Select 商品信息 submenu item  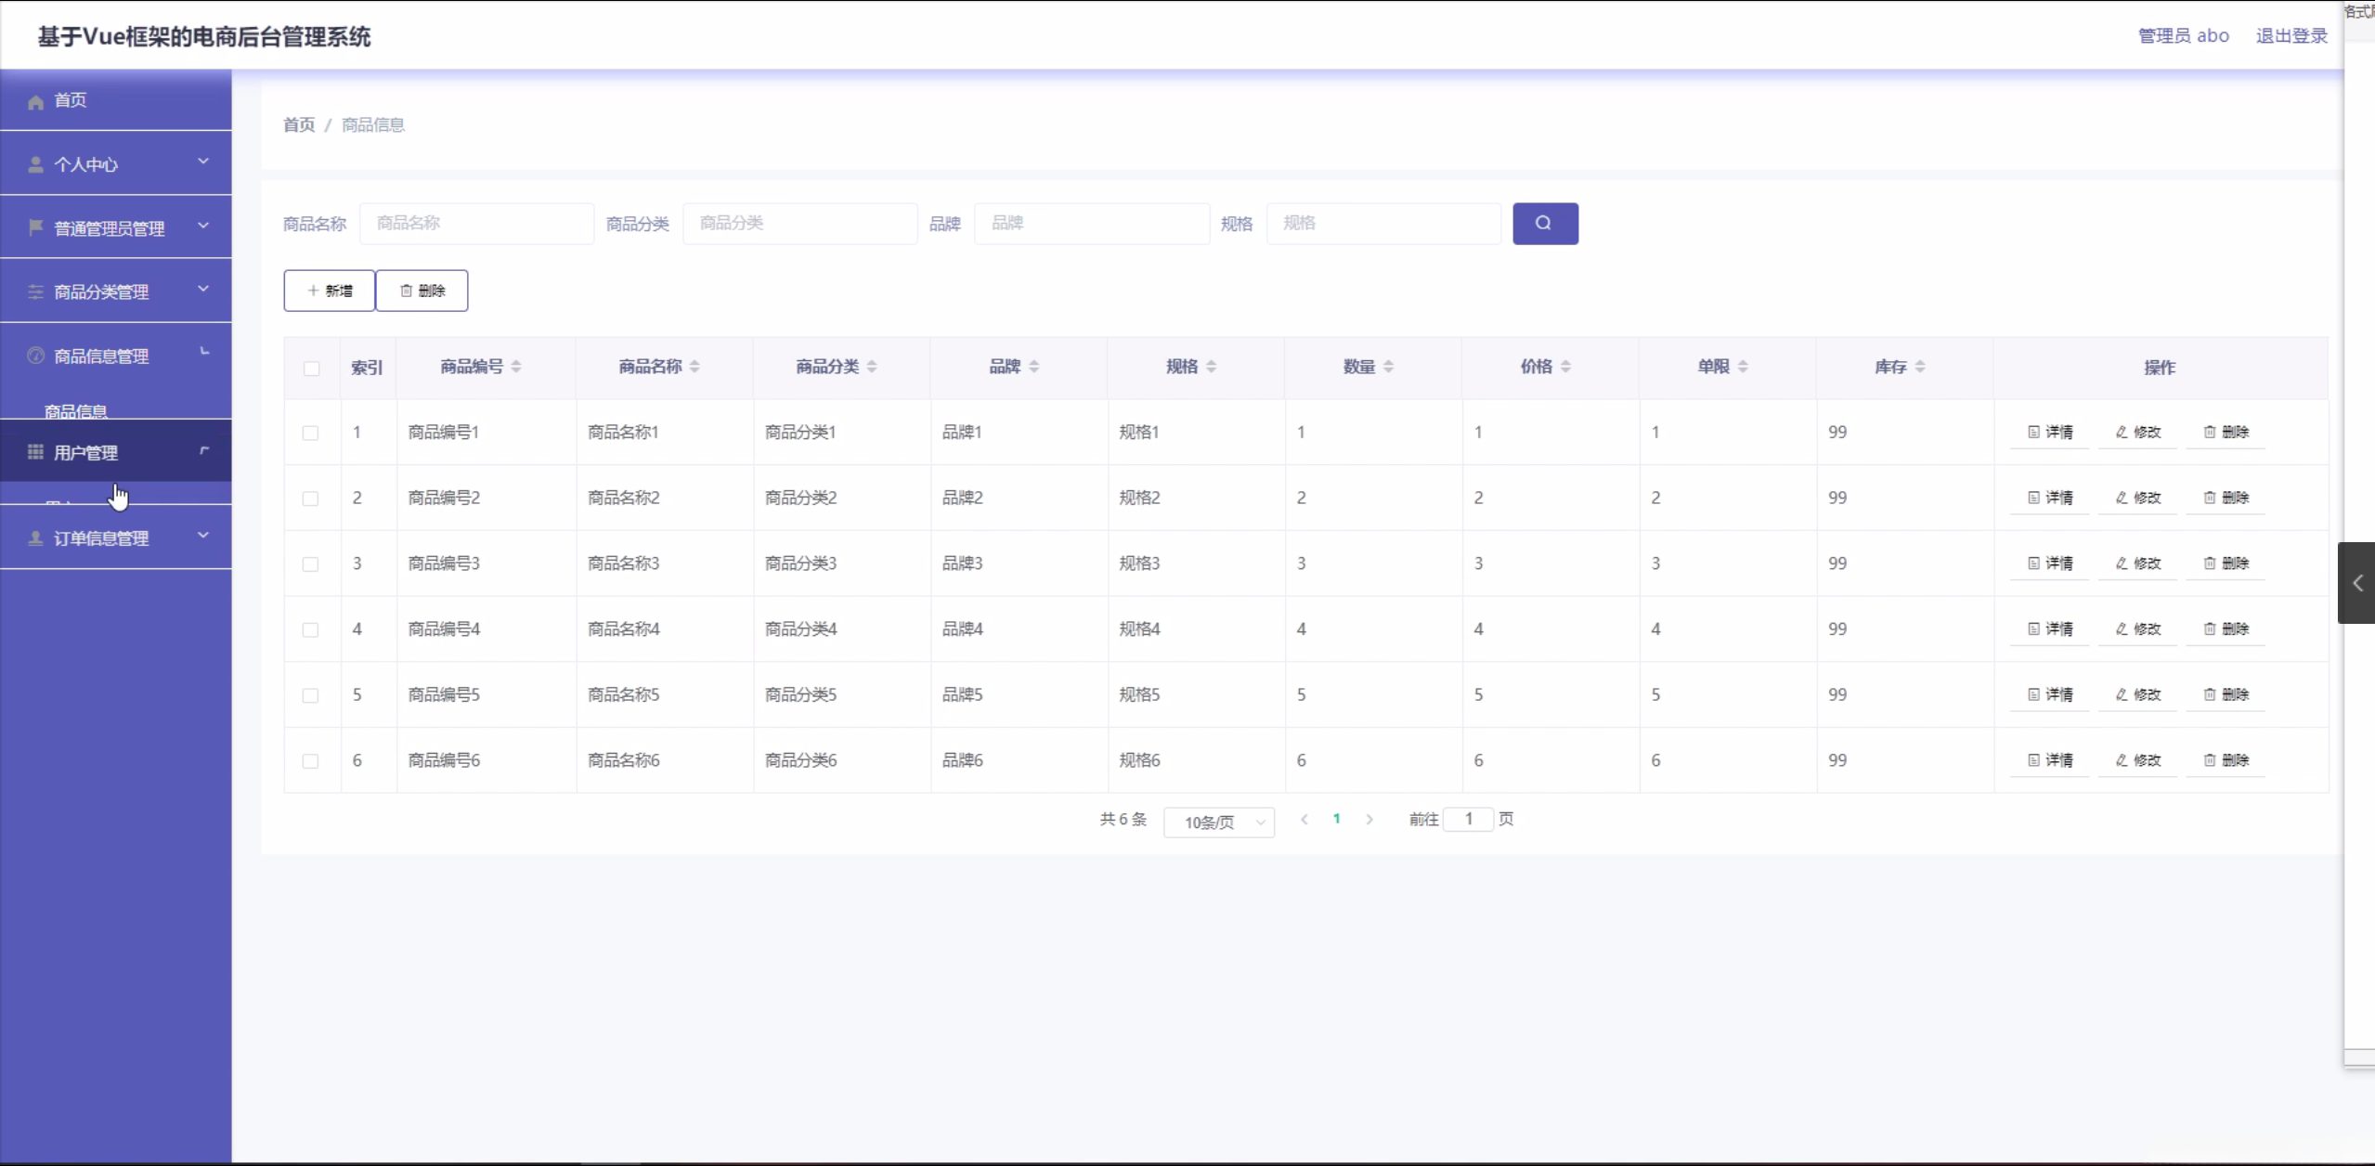tap(76, 410)
